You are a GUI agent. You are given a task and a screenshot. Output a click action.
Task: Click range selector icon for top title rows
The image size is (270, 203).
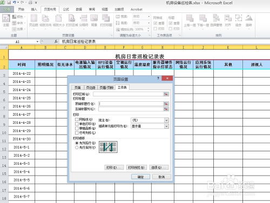pos(166,104)
